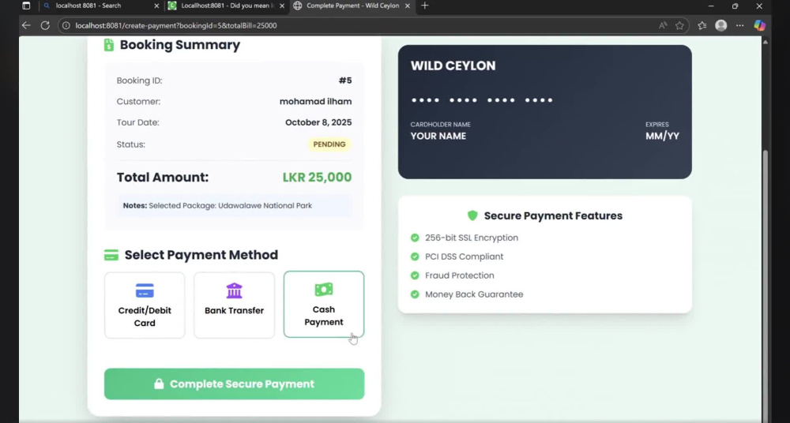790x423 pixels.
Task: Click the MM/YY expiry on card preview
Action: 663,136
